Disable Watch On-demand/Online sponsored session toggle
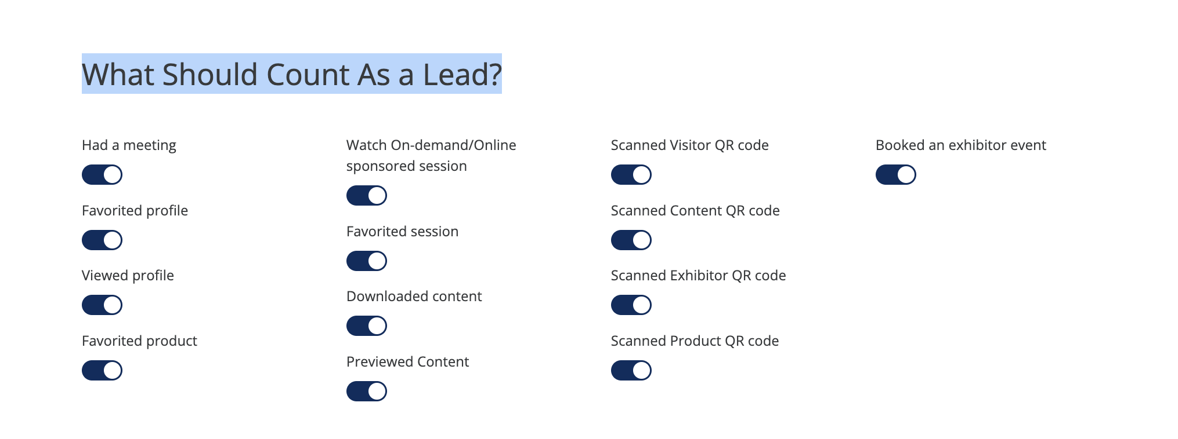The height and width of the screenshot is (439, 1178). click(367, 195)
